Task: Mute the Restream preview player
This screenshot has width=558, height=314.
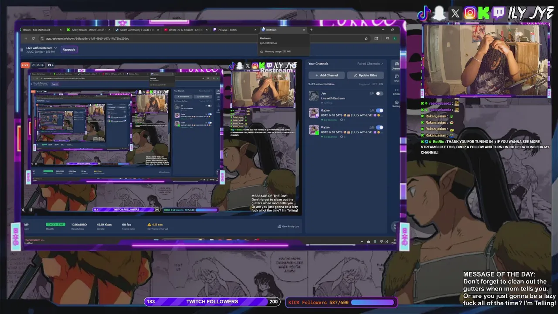Action: [x=24, y=210]
